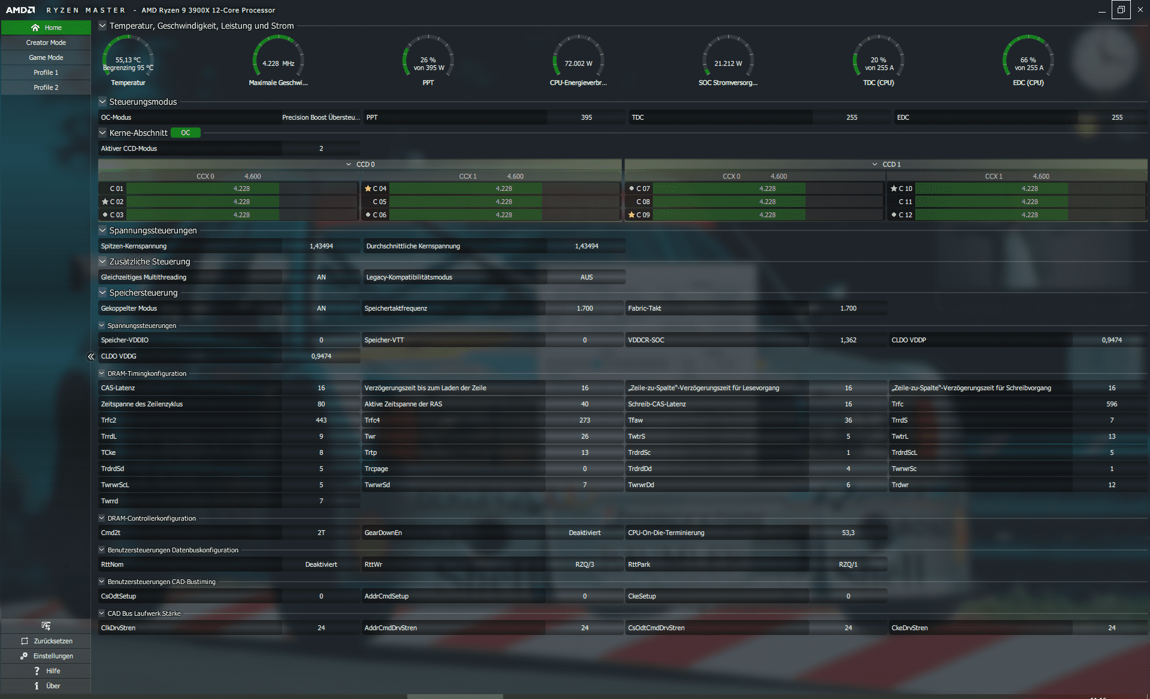Click the RttWr RZQ/3 value

click(x=585, y=564)
